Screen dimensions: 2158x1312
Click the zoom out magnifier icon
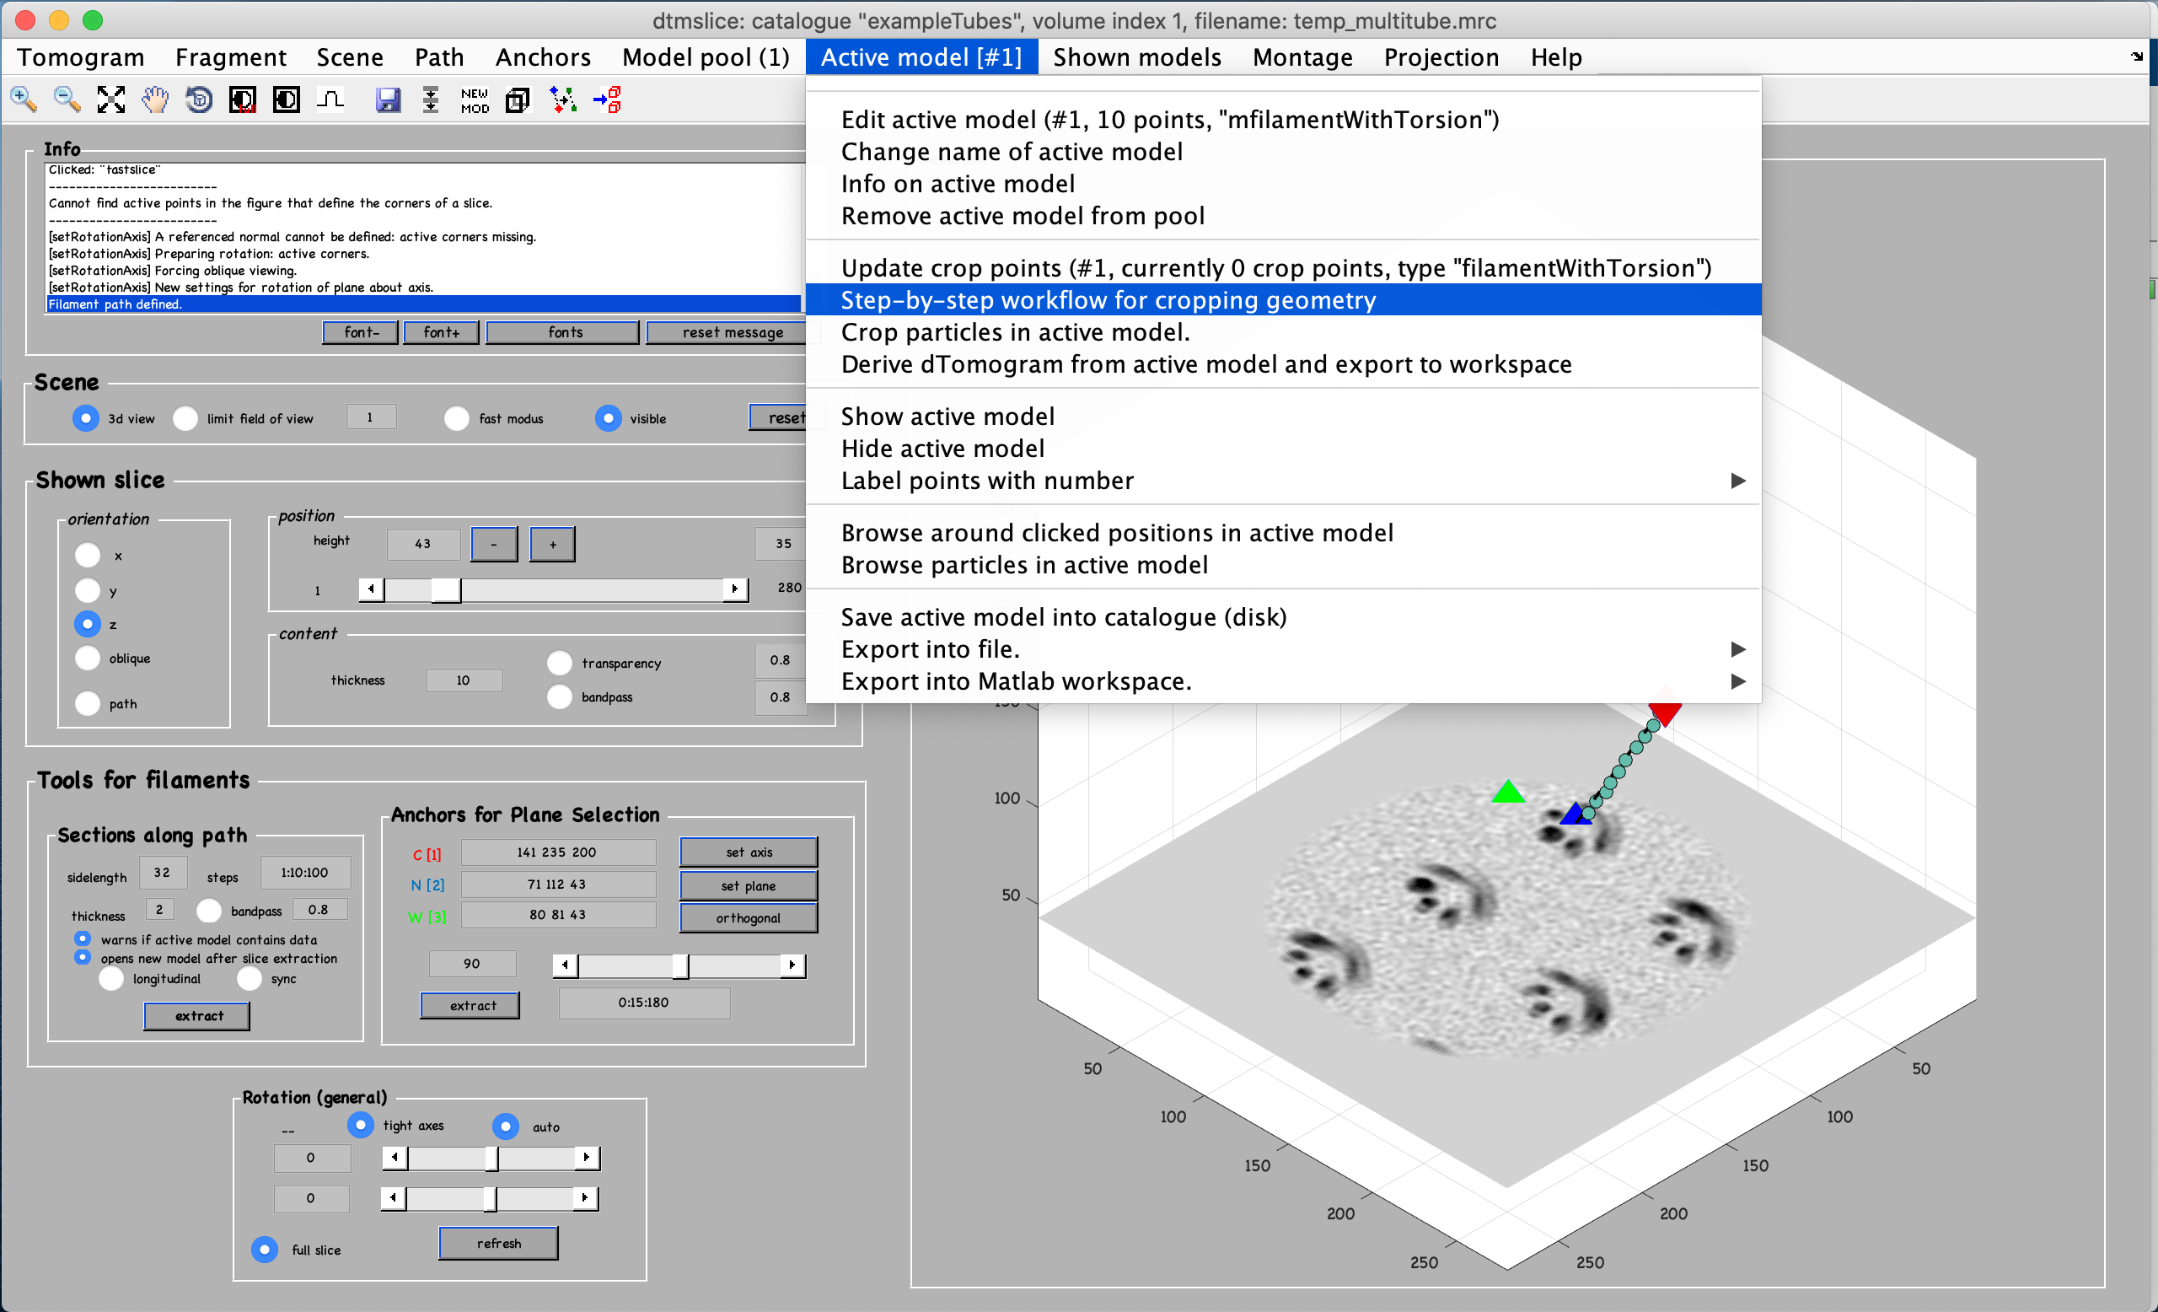67,99
